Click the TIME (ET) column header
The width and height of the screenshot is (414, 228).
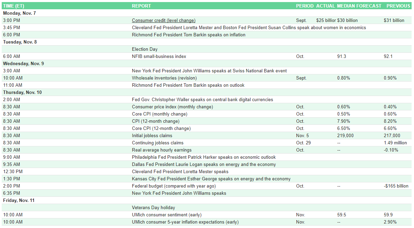(x=14, y=6)
